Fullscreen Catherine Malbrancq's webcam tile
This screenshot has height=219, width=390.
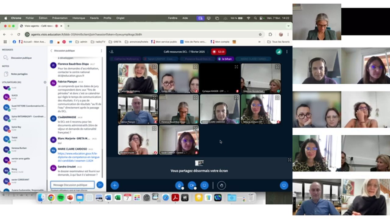(154, 67)
